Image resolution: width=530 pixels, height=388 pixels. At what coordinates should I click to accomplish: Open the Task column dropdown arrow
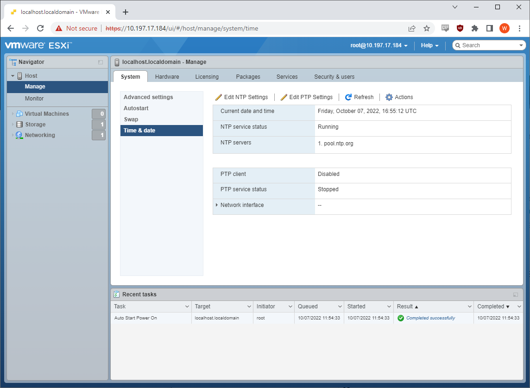(187, 307)
